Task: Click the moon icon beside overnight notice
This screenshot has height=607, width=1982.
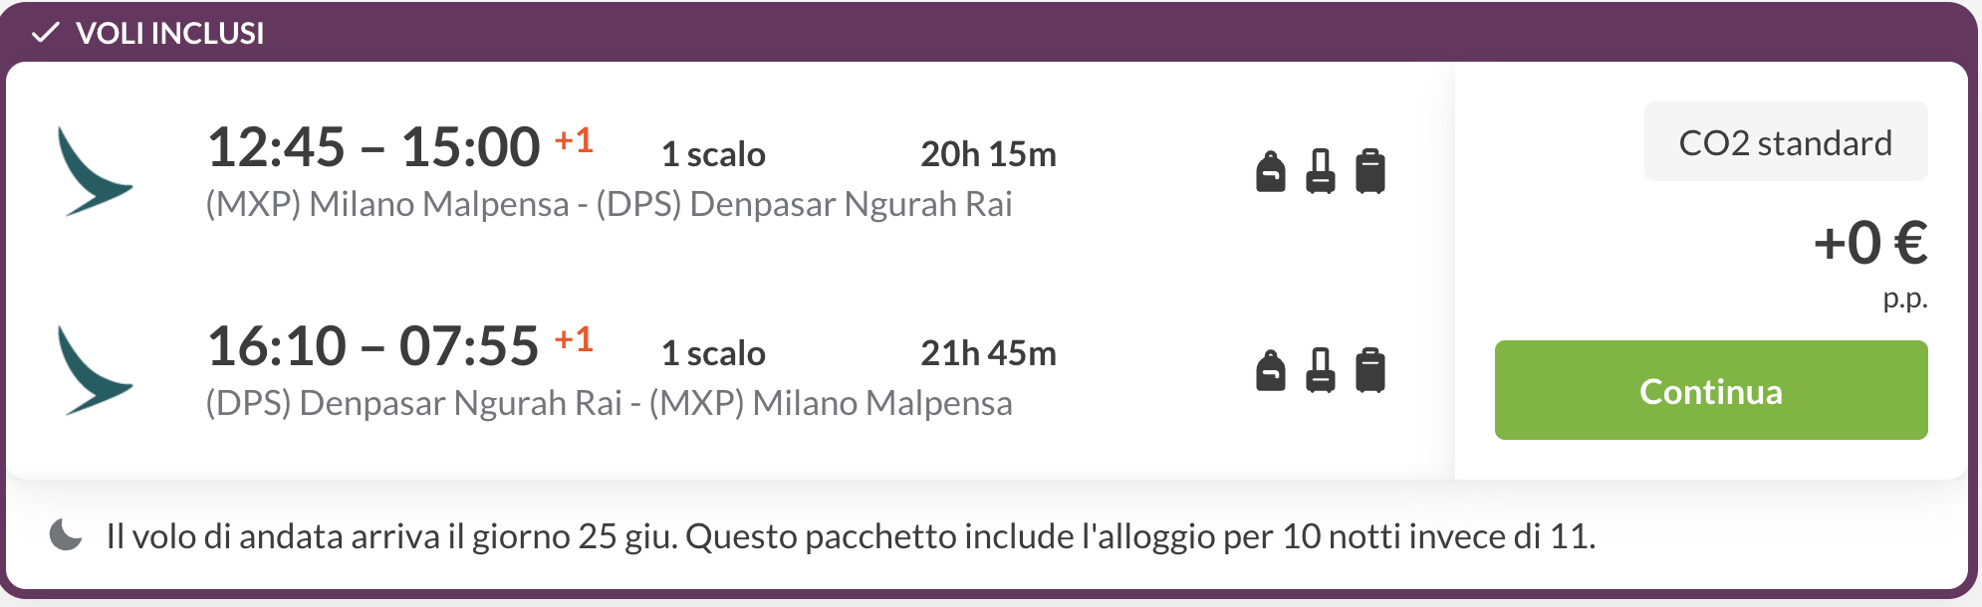Action: coord(66,534)
